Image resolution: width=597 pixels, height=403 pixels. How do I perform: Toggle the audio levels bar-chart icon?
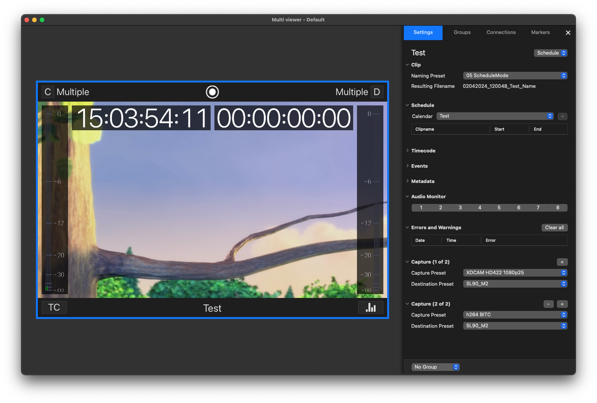371,308
